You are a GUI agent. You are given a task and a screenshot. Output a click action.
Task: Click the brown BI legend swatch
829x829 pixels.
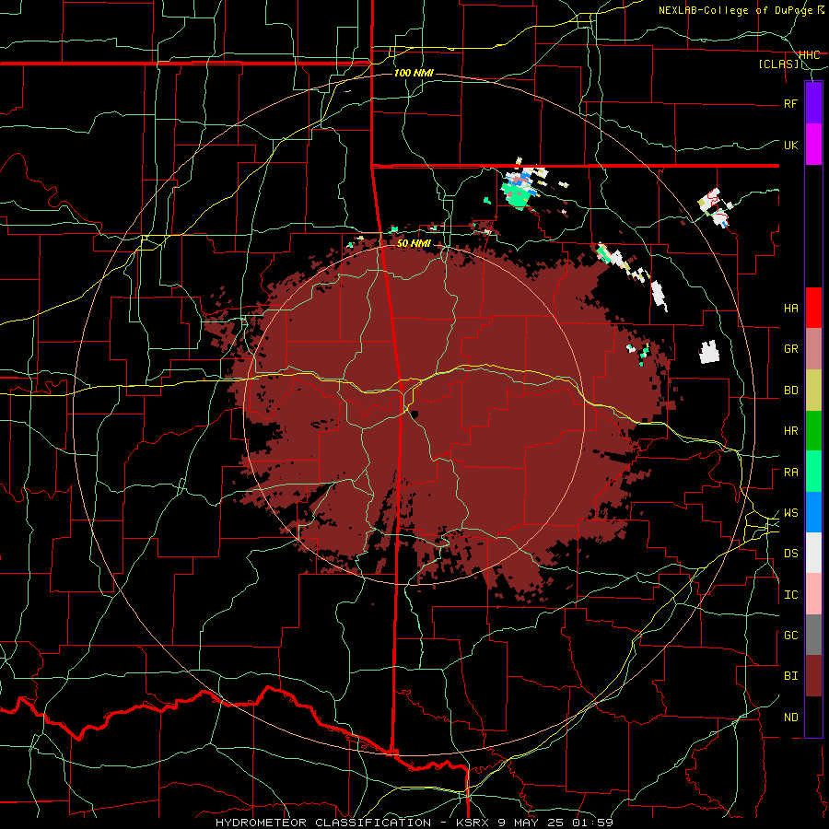coord(813,676)
